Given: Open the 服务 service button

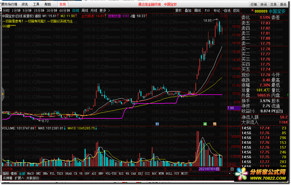Looking at the screenshot, I should point(283,4).
